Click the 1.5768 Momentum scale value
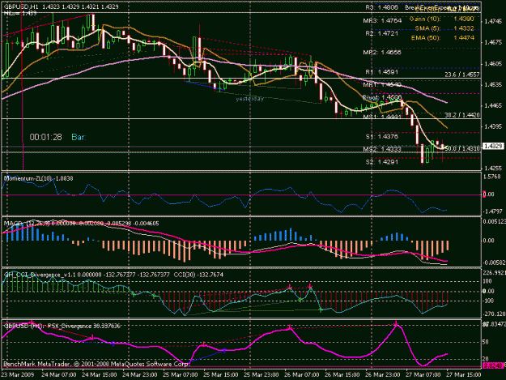 [x=493, y=177]
